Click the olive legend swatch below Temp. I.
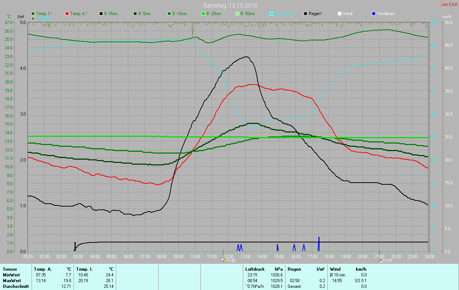The height and width of the screenshot is (290, 459). point(33,18)
